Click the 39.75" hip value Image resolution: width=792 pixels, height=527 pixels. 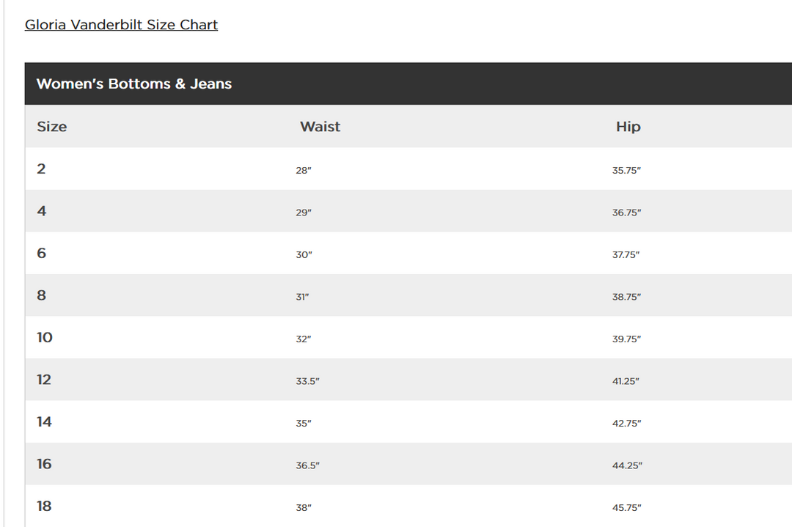[x=626, y=339]
